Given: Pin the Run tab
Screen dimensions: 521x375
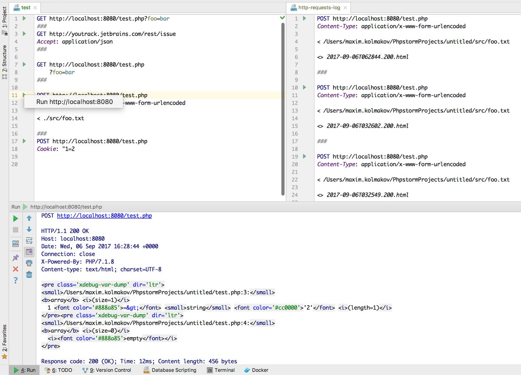Looking at the screenshot, I should tap(16, 257).
